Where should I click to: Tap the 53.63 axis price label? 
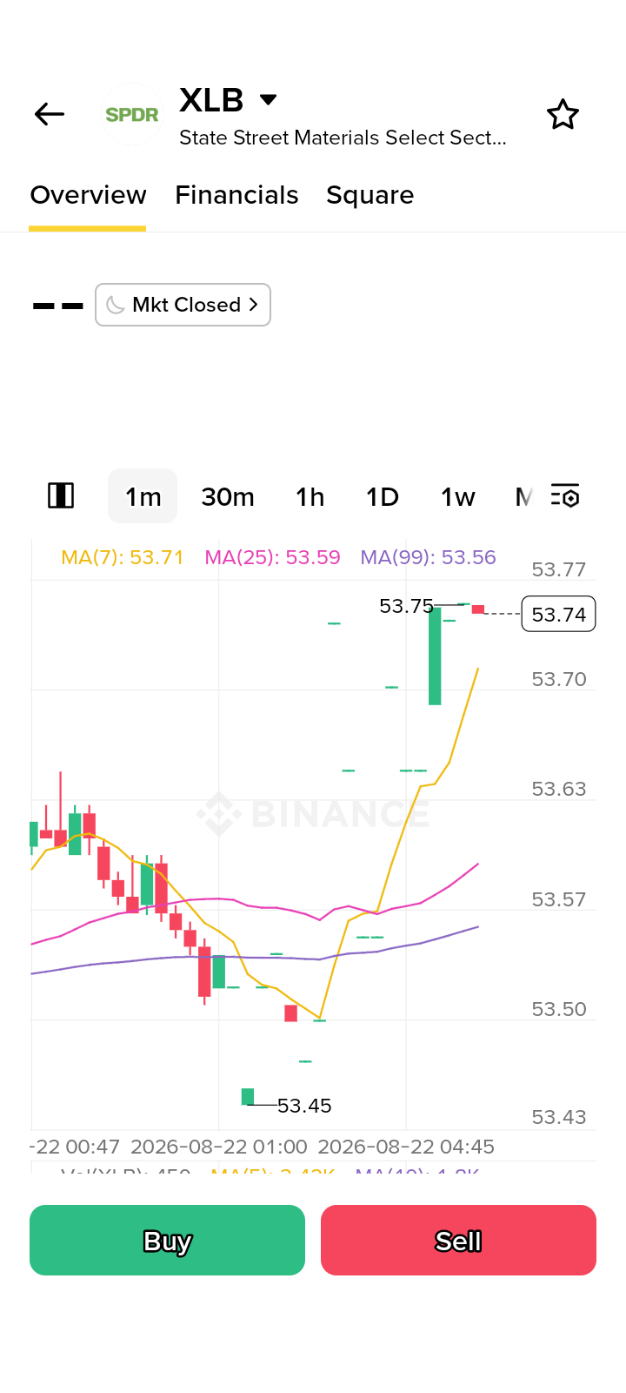[559, 789]
